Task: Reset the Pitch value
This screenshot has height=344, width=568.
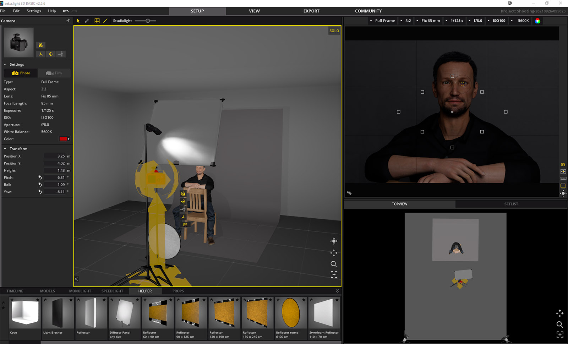Action: pyautogui.click(x=40, y=178)
